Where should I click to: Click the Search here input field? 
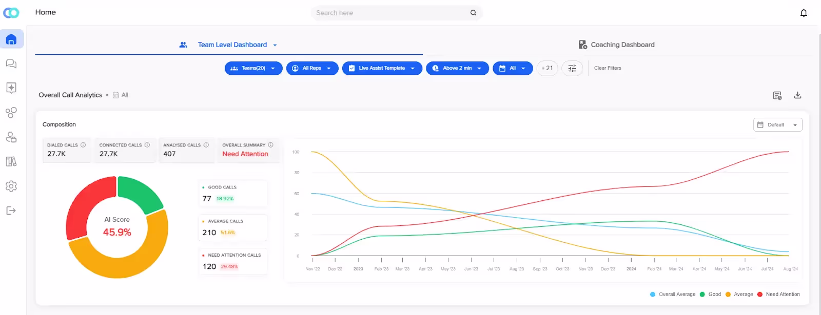(397, 13)
